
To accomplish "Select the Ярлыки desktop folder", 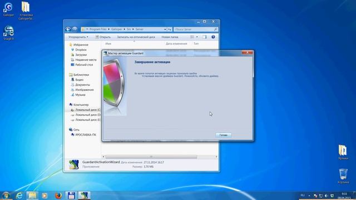I will (x=343, y=152).
